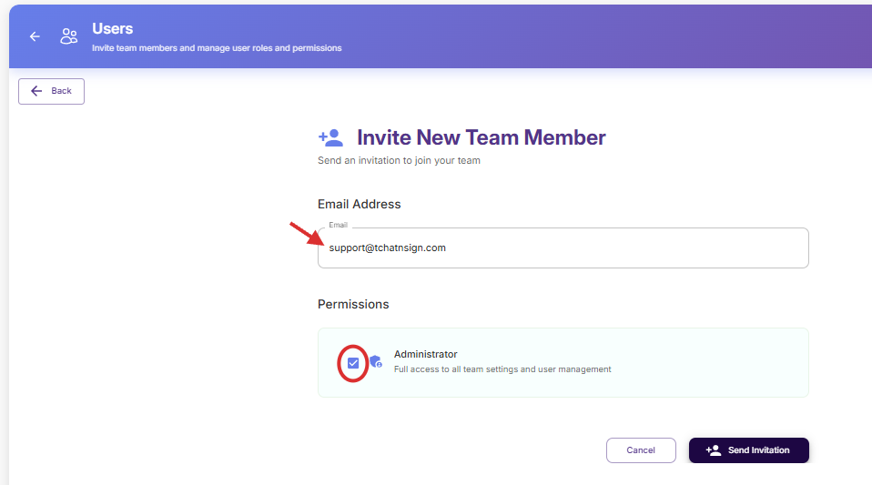This screenshot has width=872, height=485.
Task: Focus the Email input field
Action: tap(563, 248)
